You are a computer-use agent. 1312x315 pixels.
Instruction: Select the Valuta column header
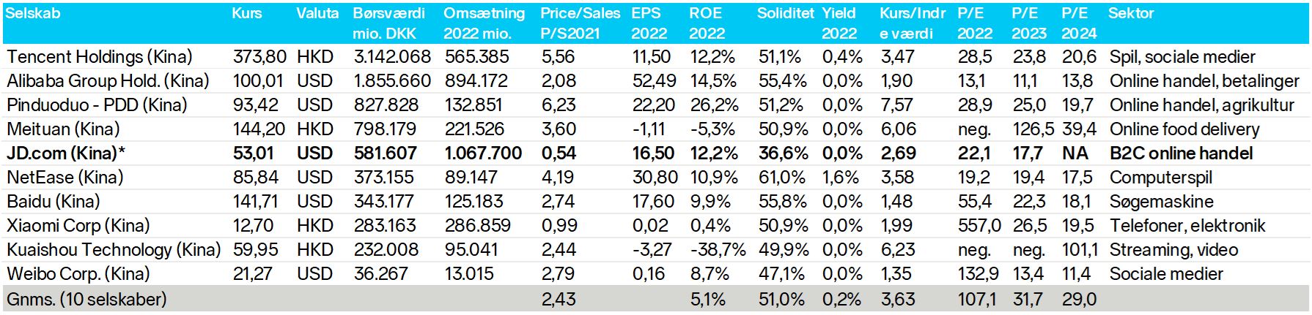click(317, 13)
